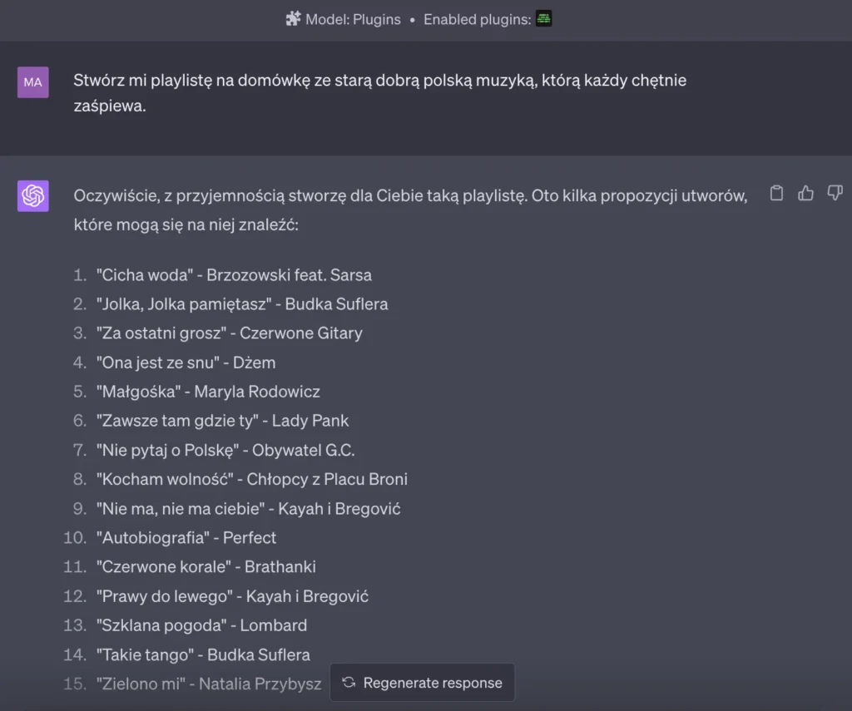Open plugin details via header plugin badge
Viewport: 852px width, 711px height.
click(542, 18)
